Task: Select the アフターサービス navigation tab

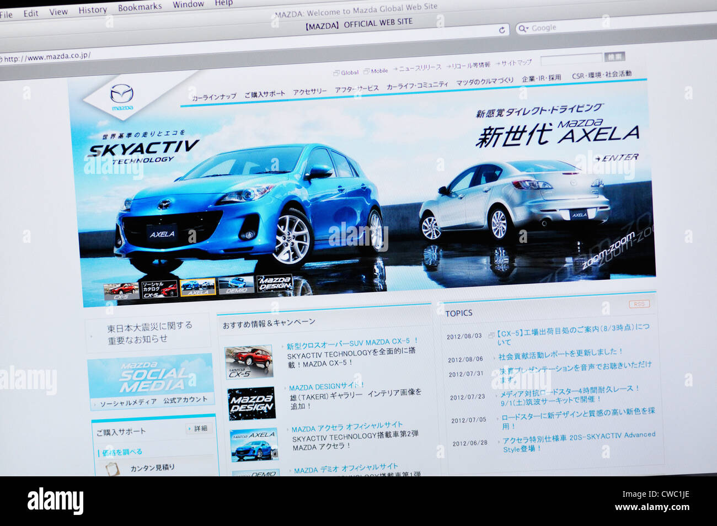Action: 357,88
